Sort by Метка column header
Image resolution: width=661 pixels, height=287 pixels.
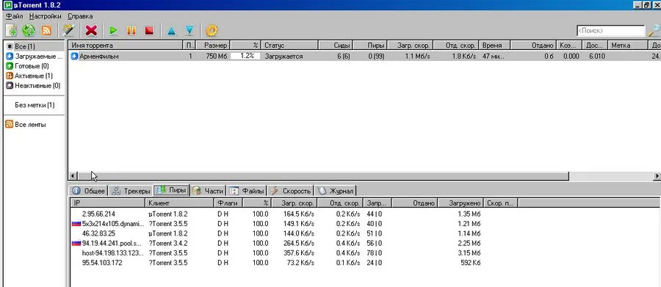pos(628,45)
